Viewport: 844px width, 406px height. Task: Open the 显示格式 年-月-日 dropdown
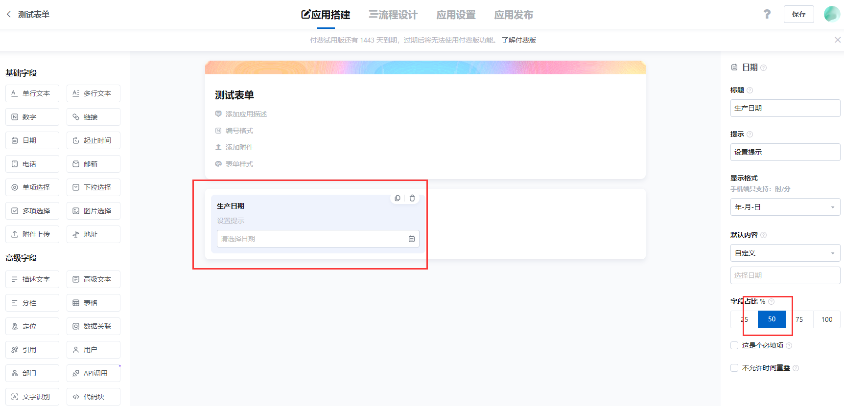point(785,207)
